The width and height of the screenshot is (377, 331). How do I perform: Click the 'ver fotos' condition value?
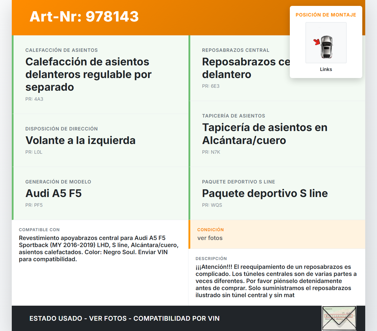coord(210,238)
